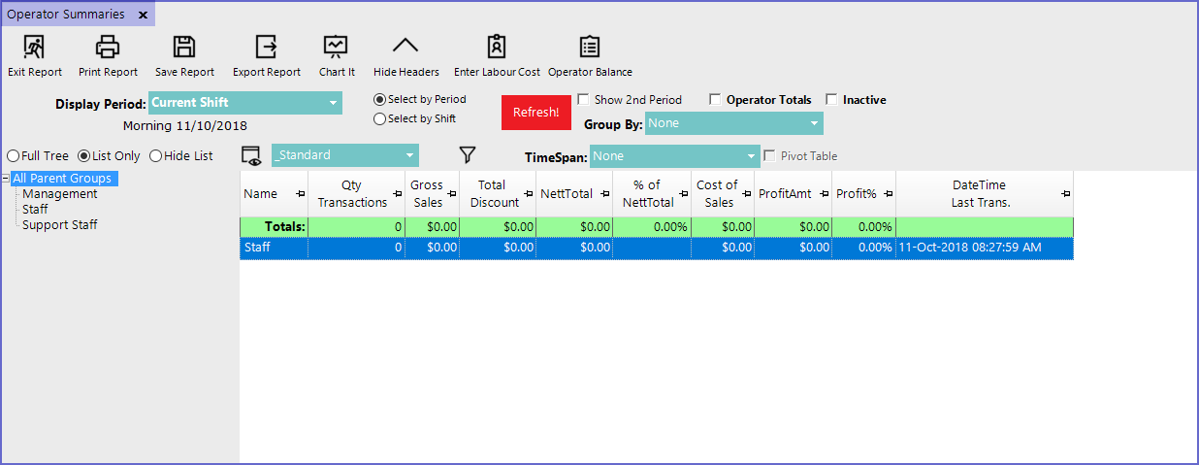Click the Exit Report icon

click(34, 47)
